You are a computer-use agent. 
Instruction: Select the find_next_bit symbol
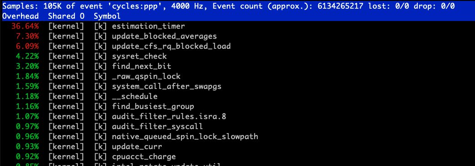[x=141, y=66]
